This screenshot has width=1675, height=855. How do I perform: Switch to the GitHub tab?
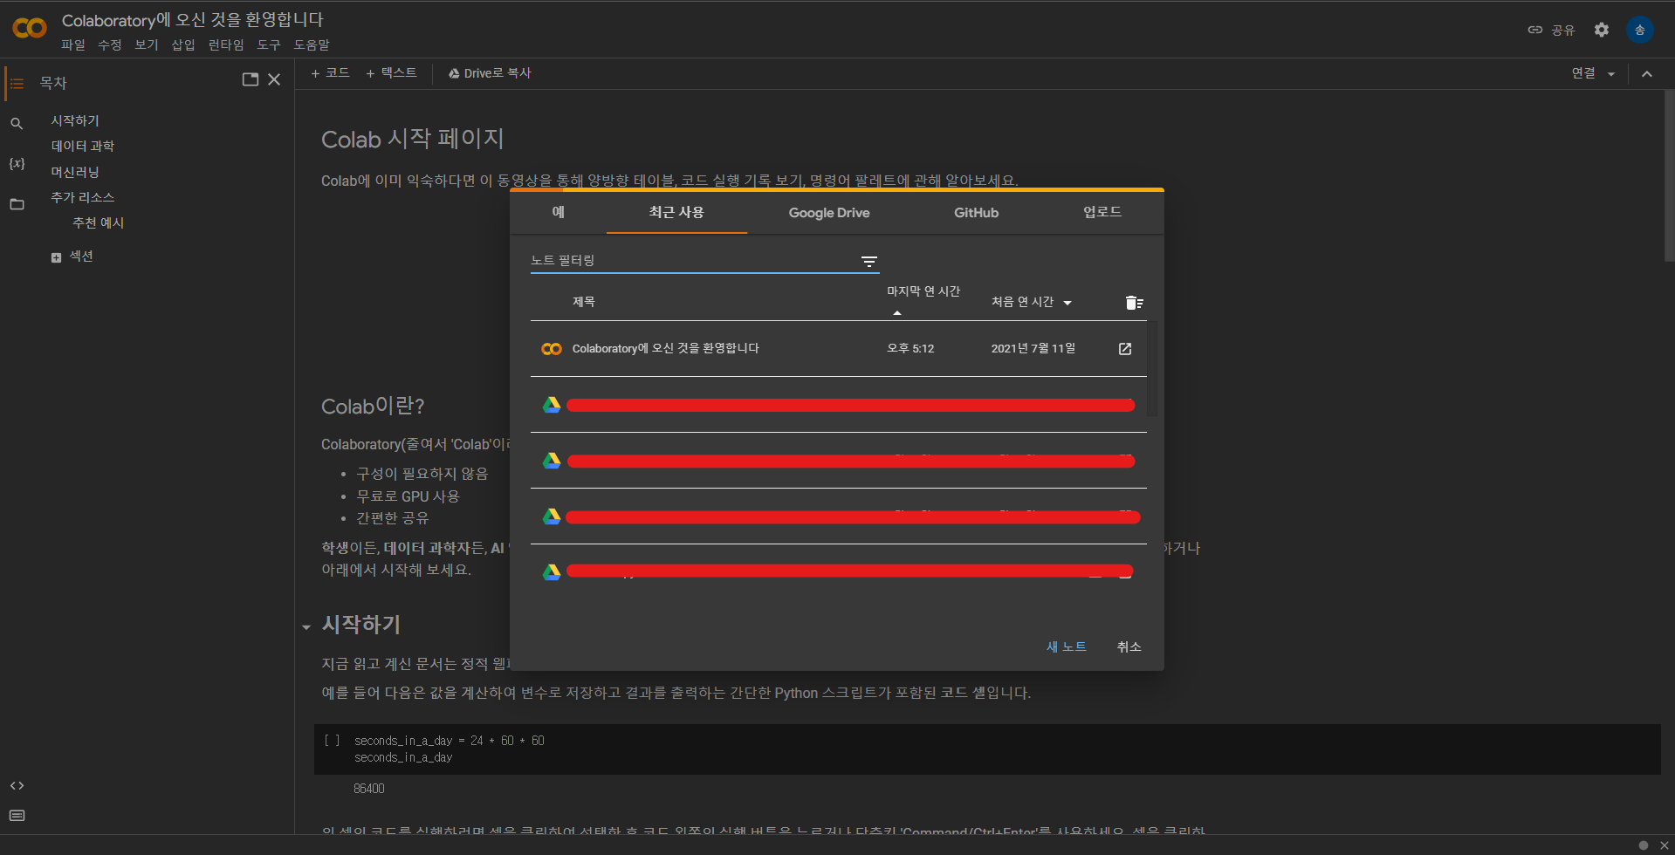click(x=976, y=212)
